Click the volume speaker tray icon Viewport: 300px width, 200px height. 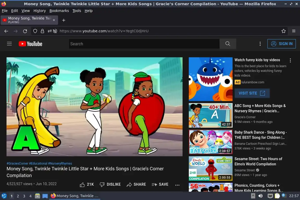(x=260, y=196)
